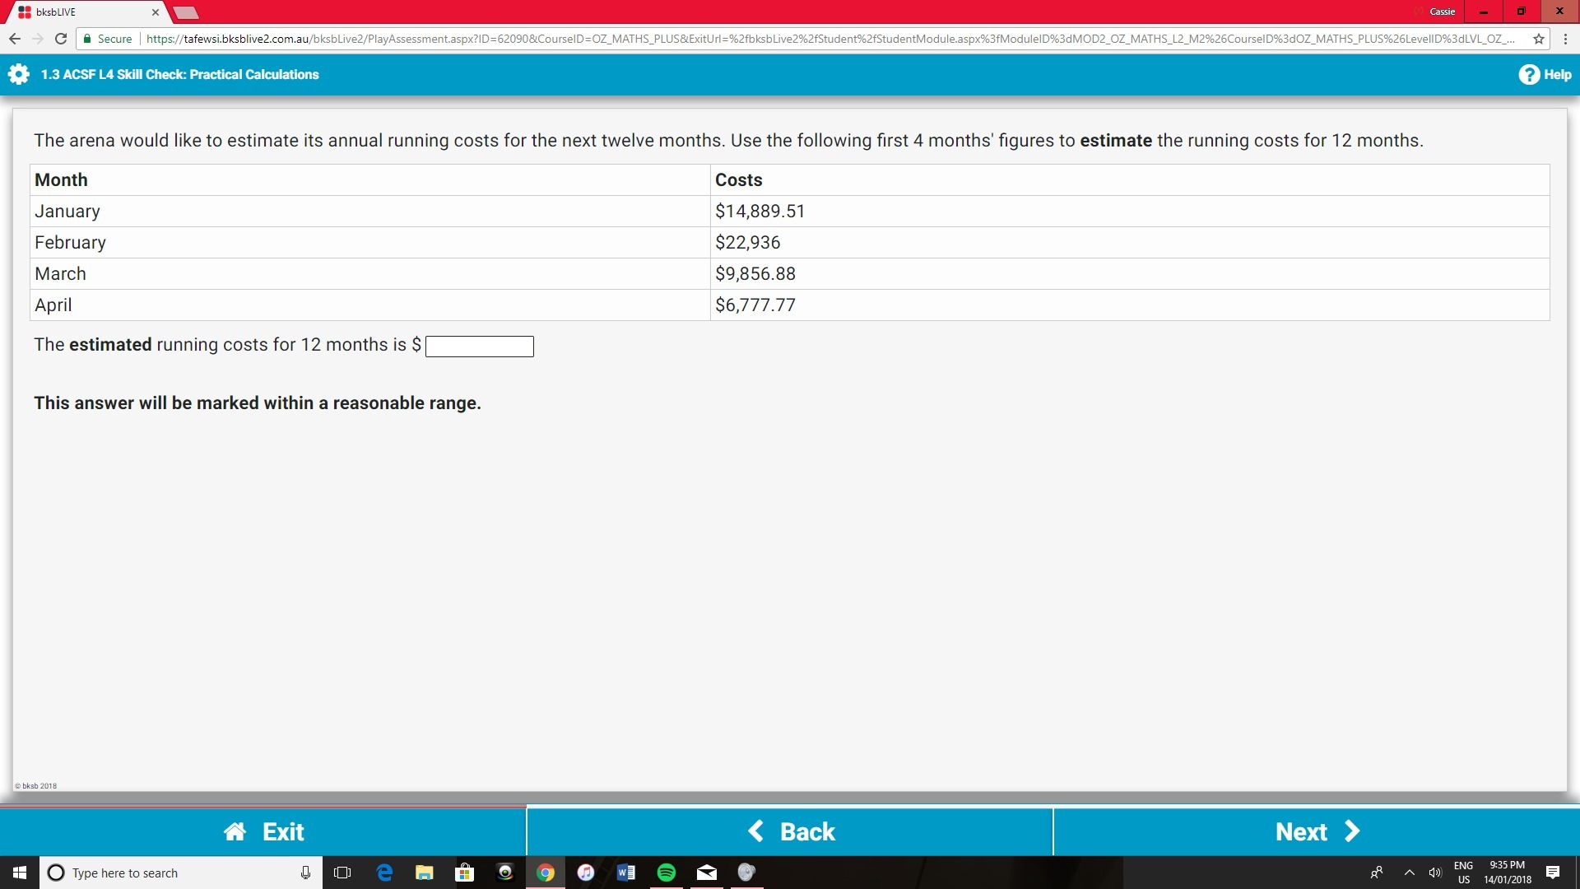The height and width of the screenshot is (889, 1580).
Task: Open File Explorer from taskbar
Action: point(425,873)
